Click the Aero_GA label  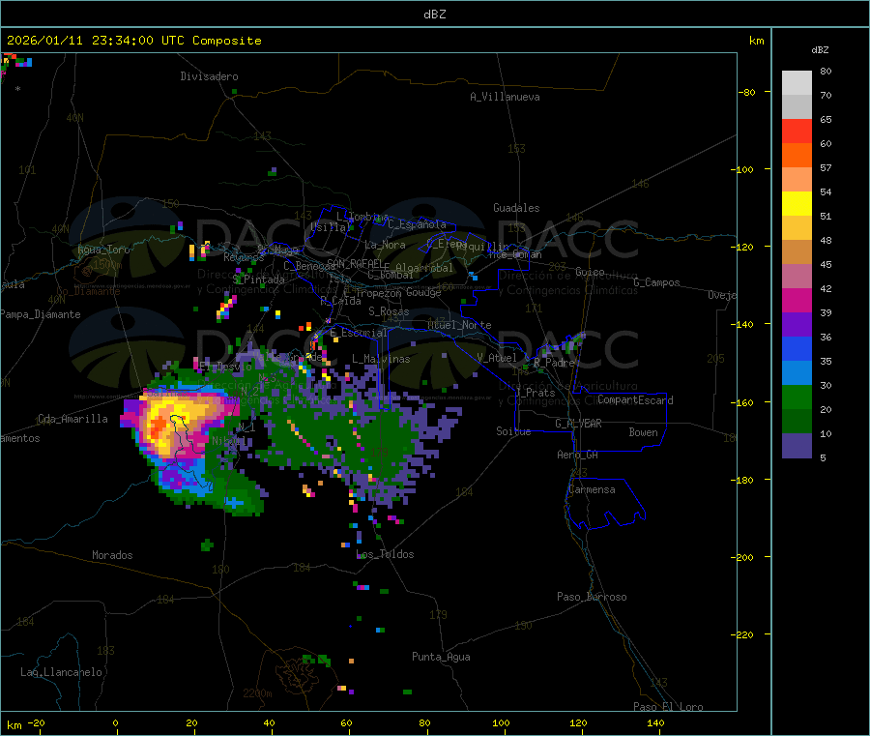point(578,455)
